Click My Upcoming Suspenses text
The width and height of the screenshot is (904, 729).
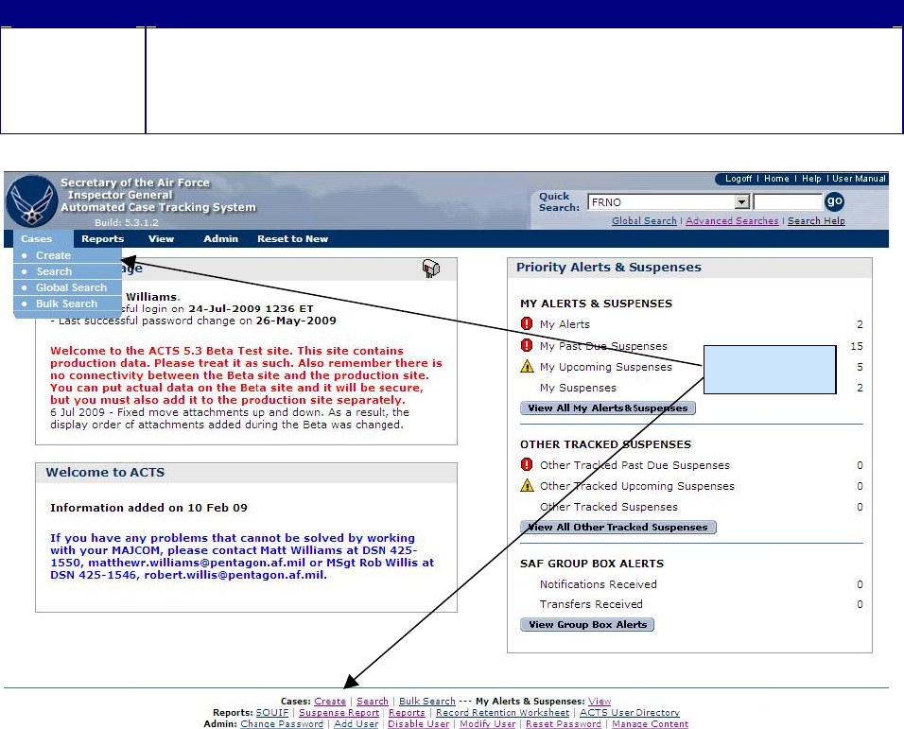tap(605, 367)
